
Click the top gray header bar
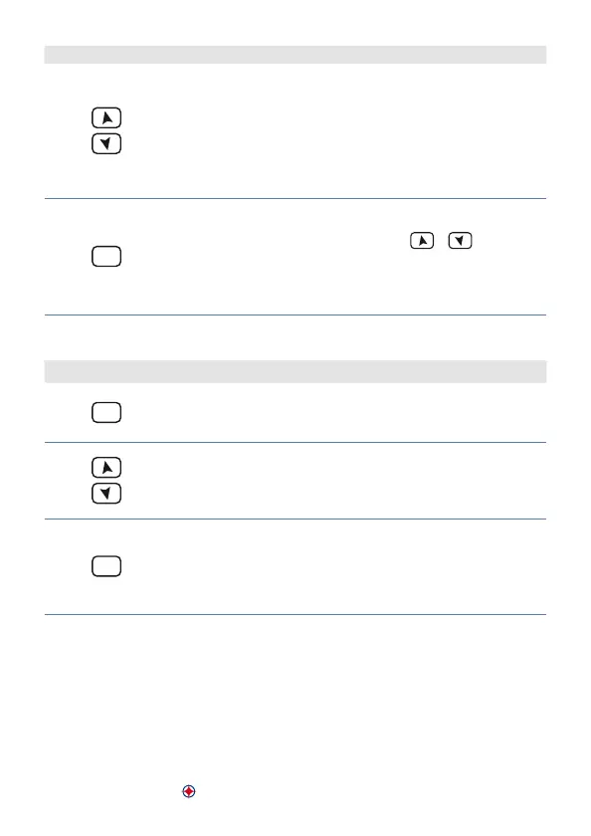(x=295, y=55)
